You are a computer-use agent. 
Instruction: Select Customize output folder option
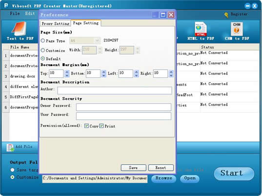click(x=12, y=177)
